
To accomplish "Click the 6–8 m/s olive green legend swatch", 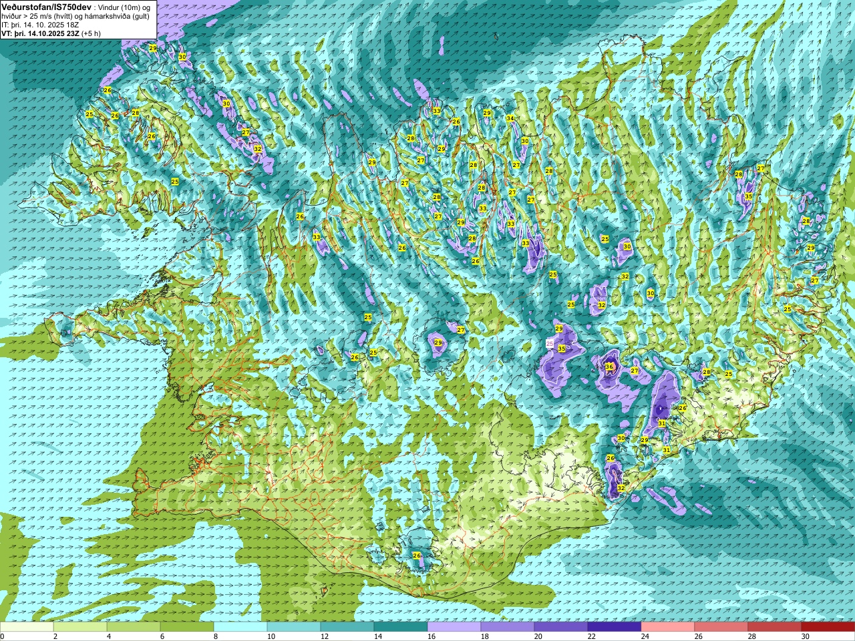I will pyautogui.click(x=187, y=627).
